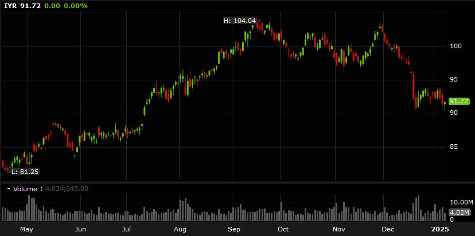Image resolution: width=475 pixels, height=236 pixels.
Task: Click the IYR ticker symbol
Action: click(x=11, y=6)
